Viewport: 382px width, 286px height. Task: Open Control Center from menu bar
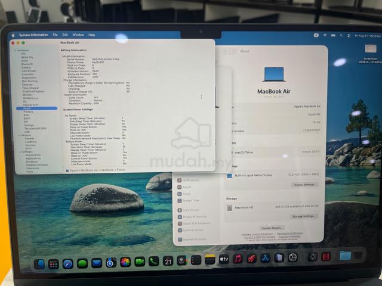pyautogui.click(x=349, y=36)
